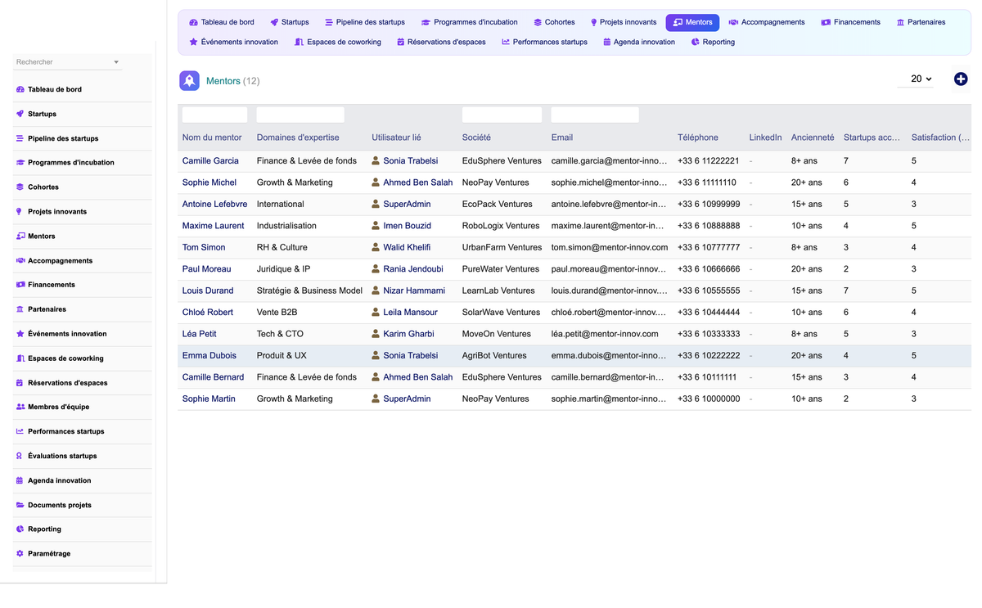Click the Société filter field
Screen dimensions: 982x608
tap(502, 115)
